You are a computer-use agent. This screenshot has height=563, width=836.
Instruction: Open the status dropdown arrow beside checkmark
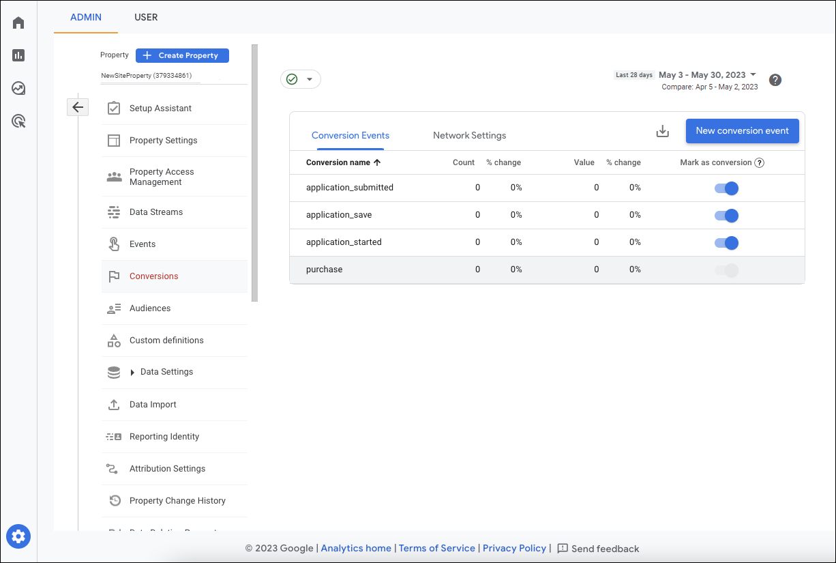[310, 79]
